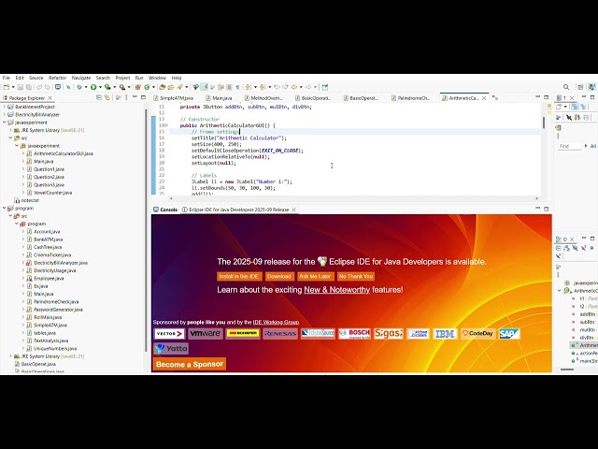Click Install in this IDE button
The height and width of the screenshot is (449, 598).
tap(239, 277)
